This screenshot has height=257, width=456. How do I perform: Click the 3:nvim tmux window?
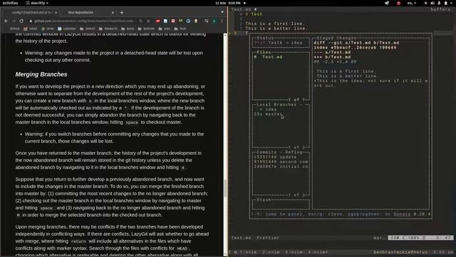[x=294, y=252]
